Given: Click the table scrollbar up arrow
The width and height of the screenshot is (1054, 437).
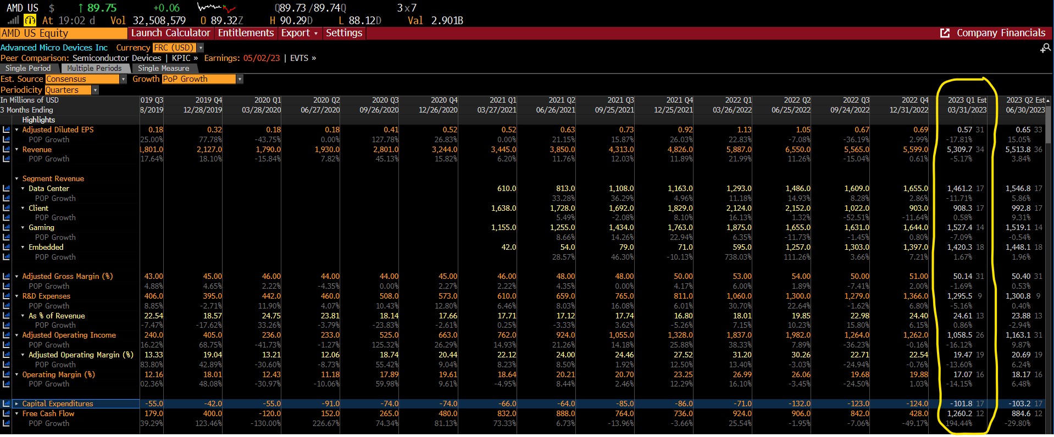Looking at the screenshot, I should click(x=1048, y=101).
